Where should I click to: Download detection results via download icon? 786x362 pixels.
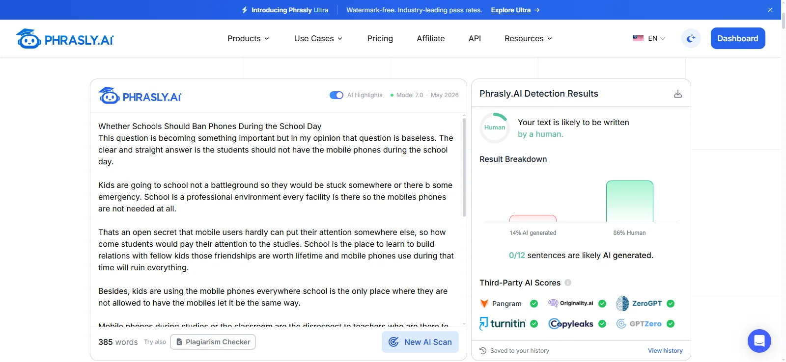click(678, 94)
